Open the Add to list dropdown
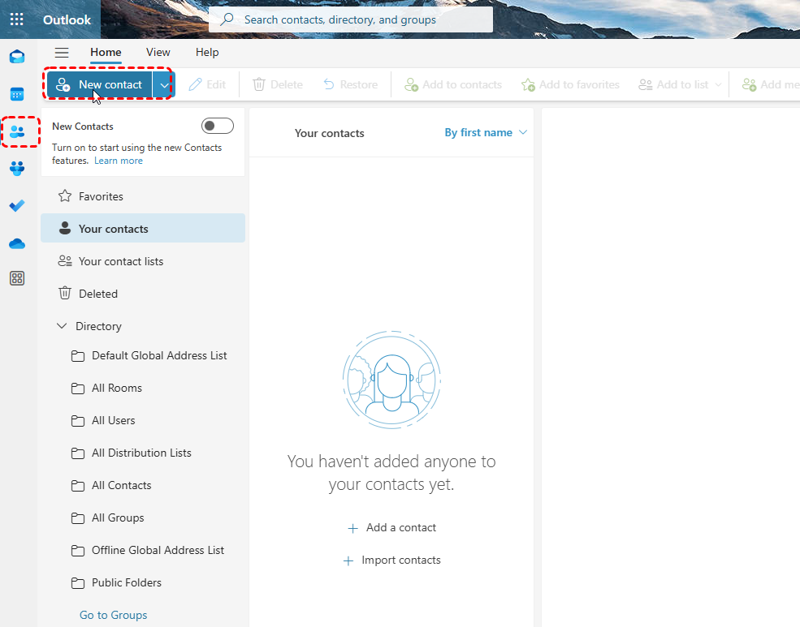 [x=680, y=84]
